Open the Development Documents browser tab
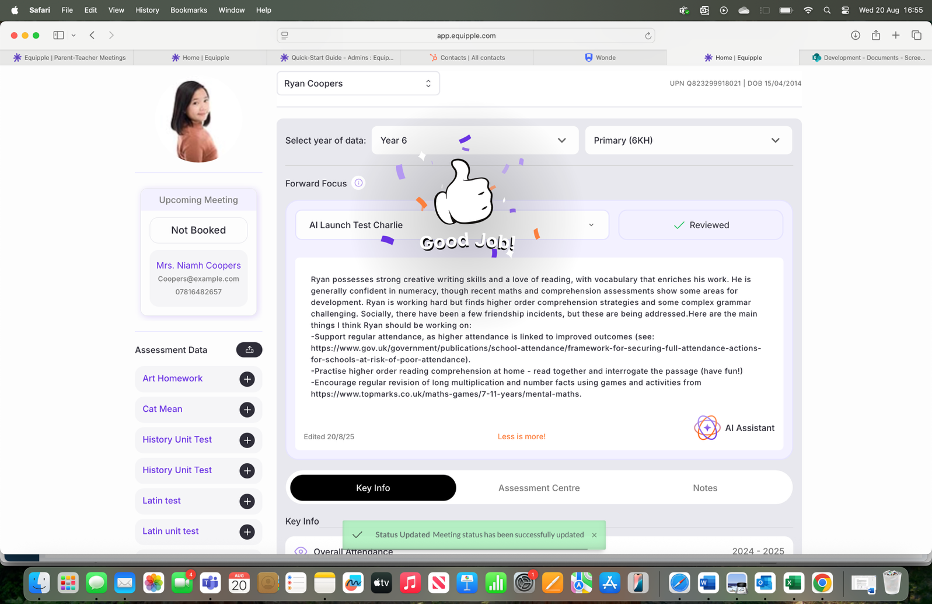The image size is (932, 604). [866, 57]
